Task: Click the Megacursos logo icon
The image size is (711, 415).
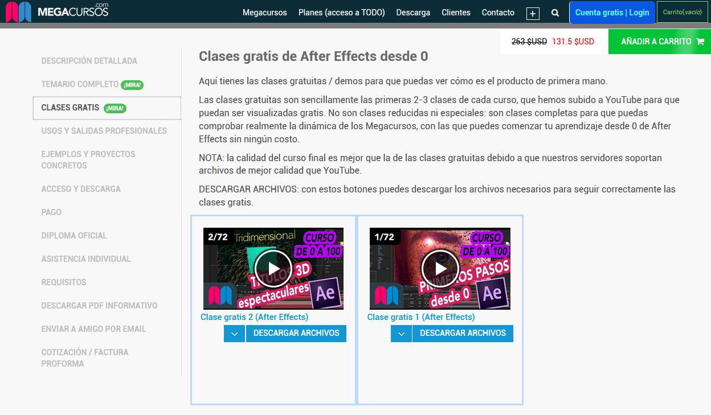Action: click(x=18, y=12)
